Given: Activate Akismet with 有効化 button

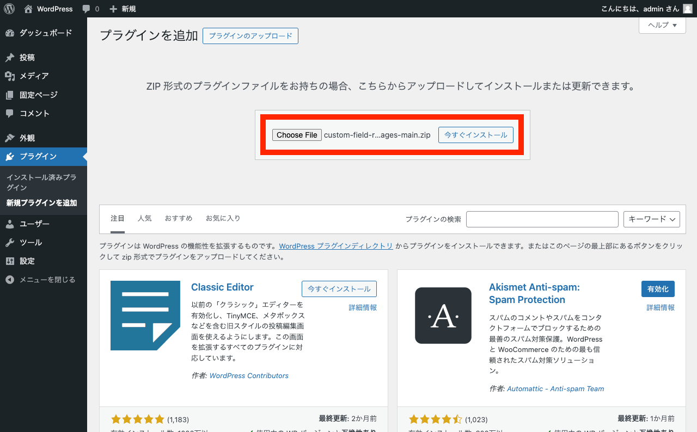Looking at the screenshot, I should click(658, 289).
